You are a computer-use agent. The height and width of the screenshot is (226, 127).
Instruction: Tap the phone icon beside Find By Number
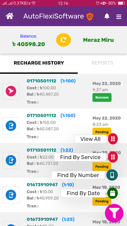112,175
